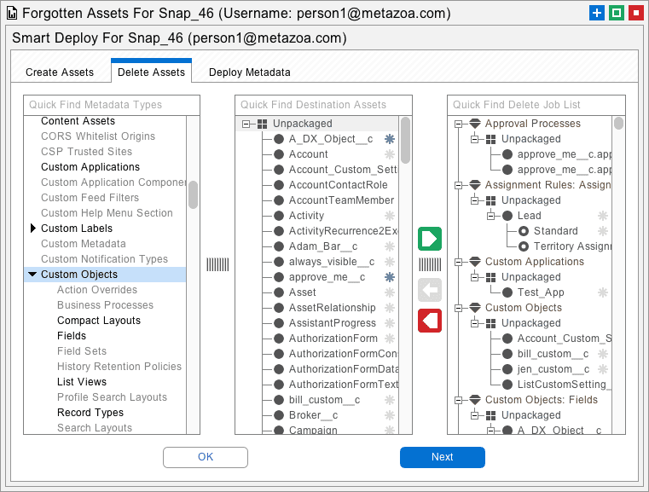Click the star beside jen_custom__c
Screen dimensions: 649x492
click(x=603, y=369)
